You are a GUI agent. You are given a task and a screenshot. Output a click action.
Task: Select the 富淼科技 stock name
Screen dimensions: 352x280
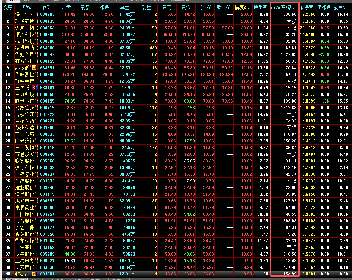pos(25,94)
